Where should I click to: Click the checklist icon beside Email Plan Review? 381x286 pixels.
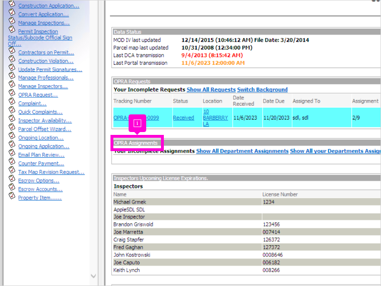(x=12, y=153)
